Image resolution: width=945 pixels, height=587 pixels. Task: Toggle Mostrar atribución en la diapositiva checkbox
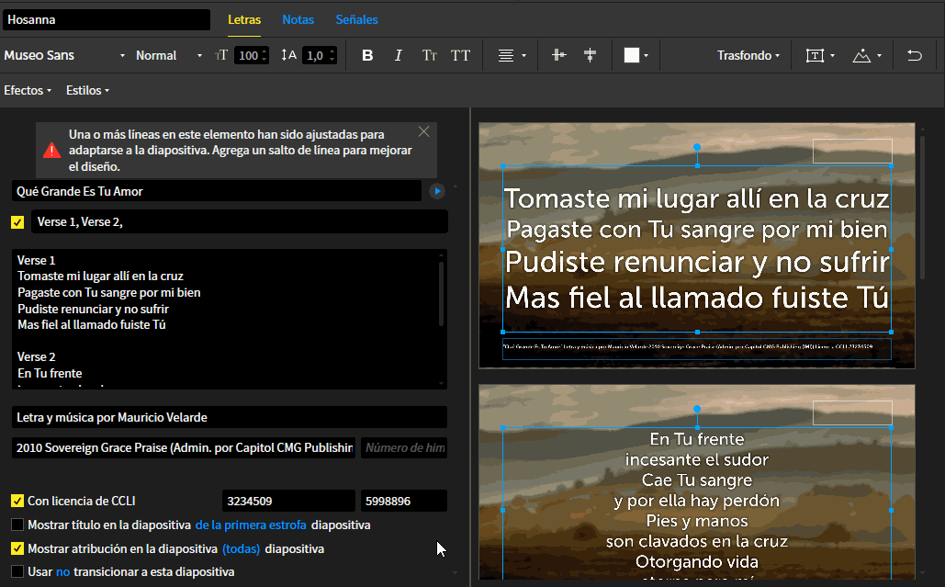click(17, 548)
